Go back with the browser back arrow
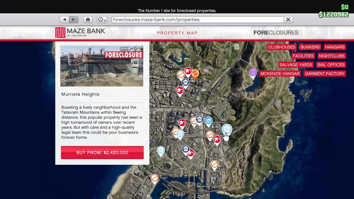This screenshot has height=199, width=354. pos(64,20)
